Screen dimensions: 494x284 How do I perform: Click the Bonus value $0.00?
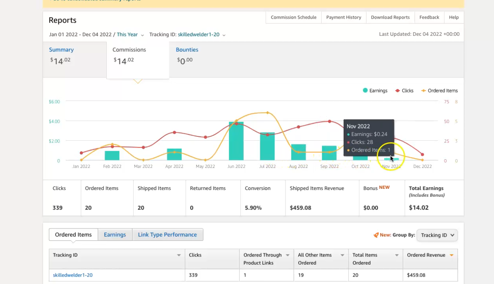(371, 208)
